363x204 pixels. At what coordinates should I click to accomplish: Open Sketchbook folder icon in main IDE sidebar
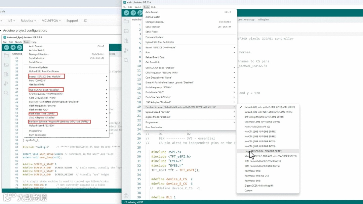pyautogui.click(x=126, y=21)
